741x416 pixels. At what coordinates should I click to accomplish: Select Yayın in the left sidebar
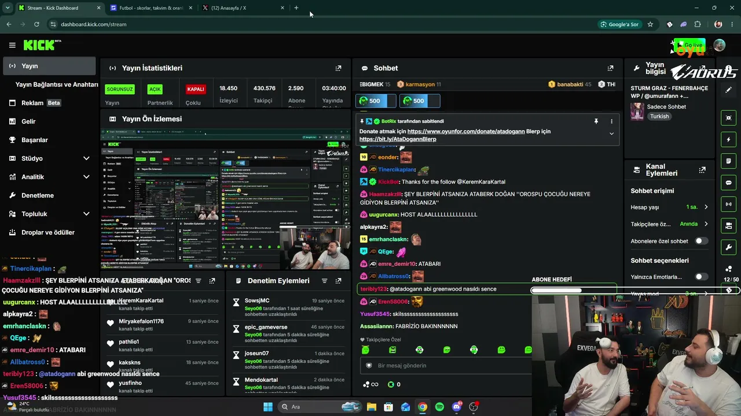pos(49,66)
